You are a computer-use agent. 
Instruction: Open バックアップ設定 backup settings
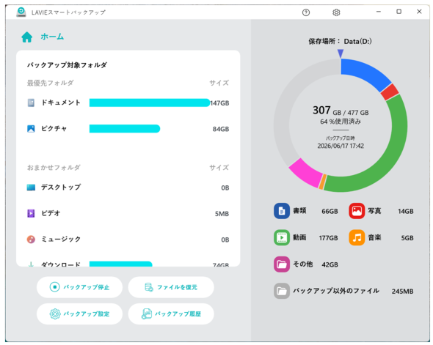click(x=79, y=314)
